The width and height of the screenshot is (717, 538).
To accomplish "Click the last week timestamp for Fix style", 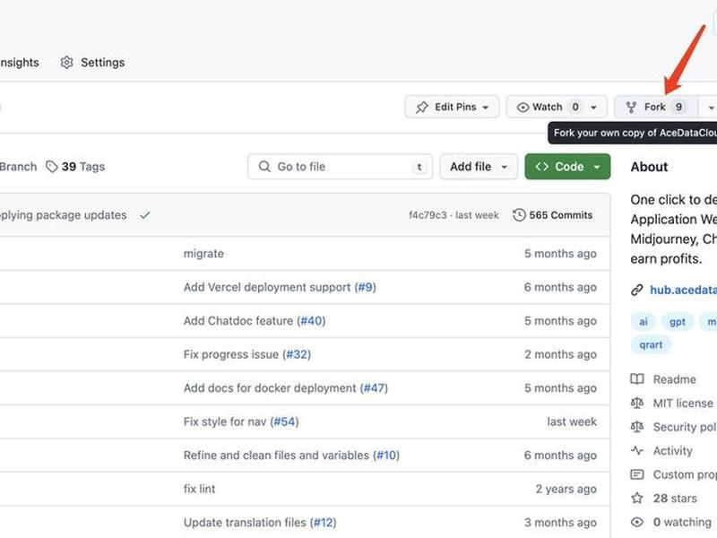I will tap(572, 421).
